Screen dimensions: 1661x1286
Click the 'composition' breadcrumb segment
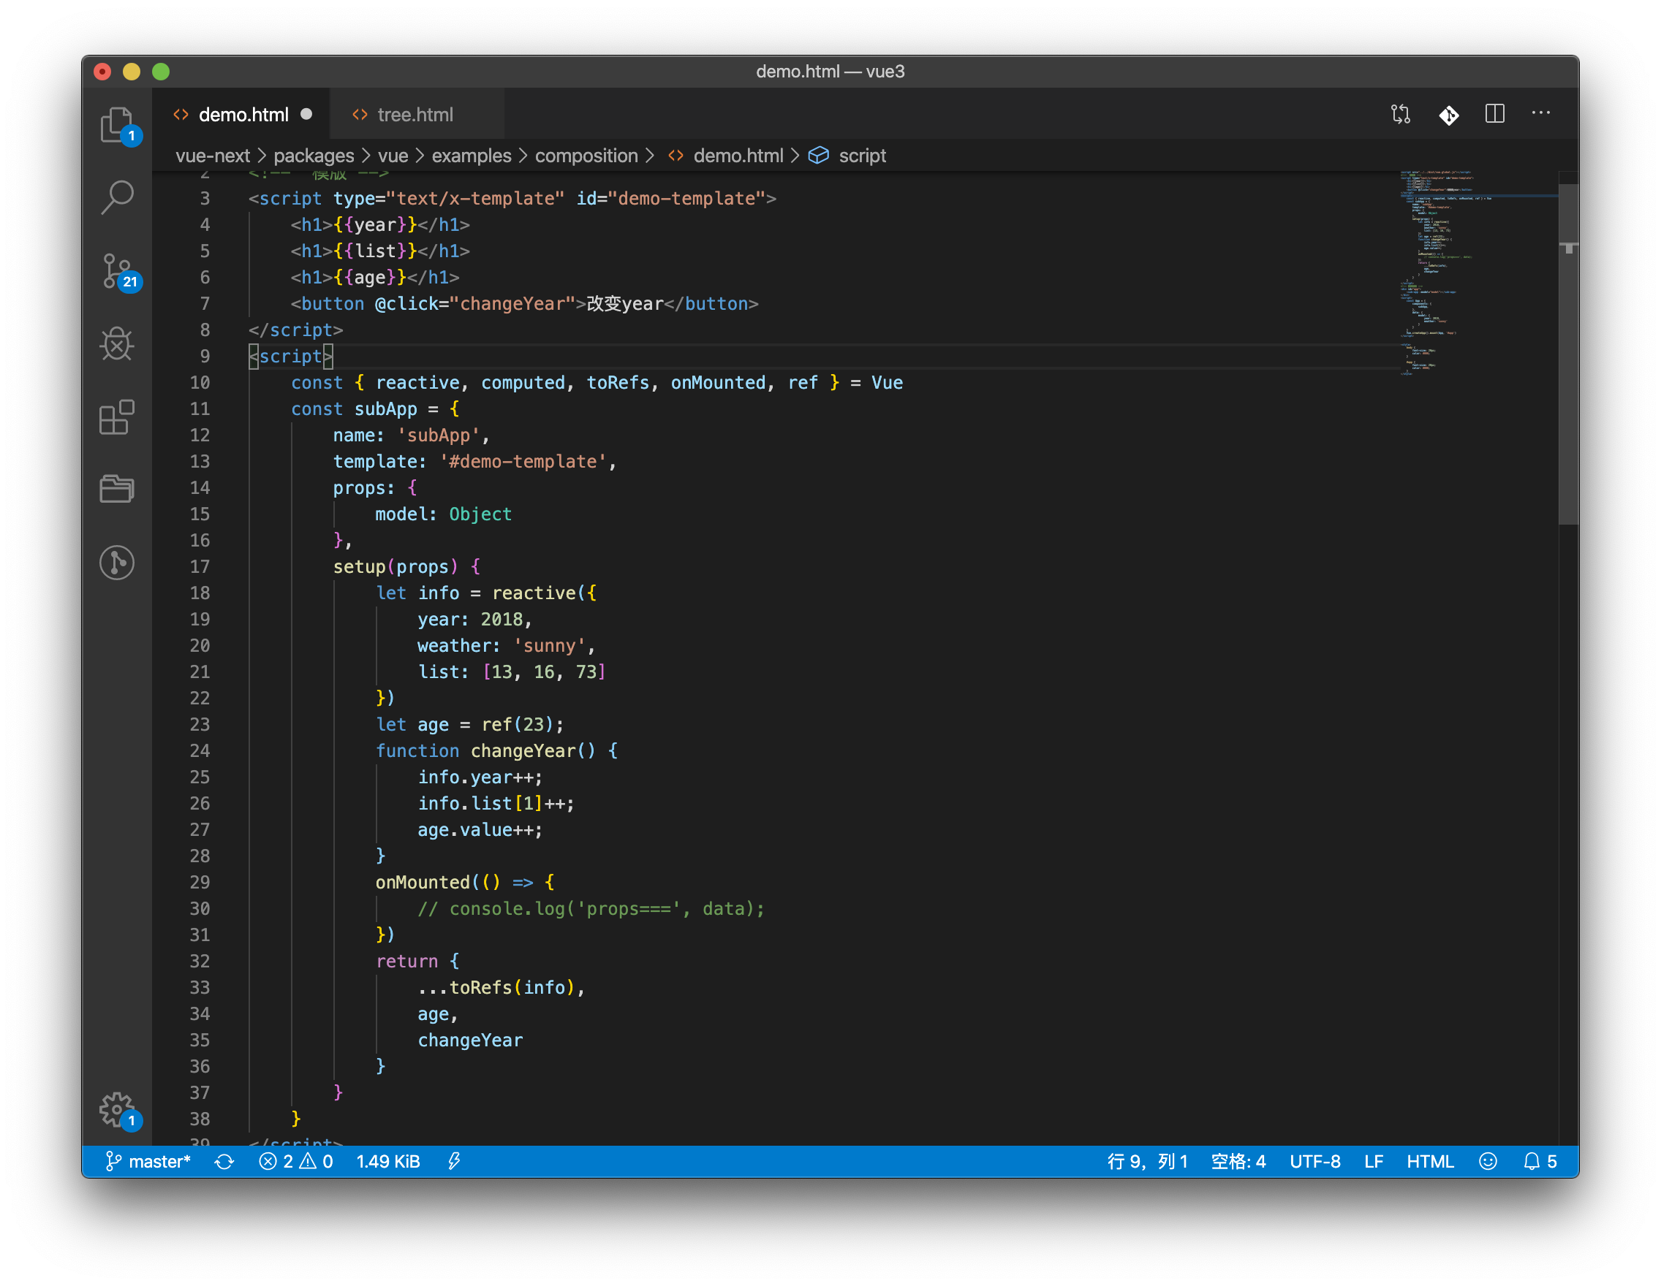pos(586,156)
